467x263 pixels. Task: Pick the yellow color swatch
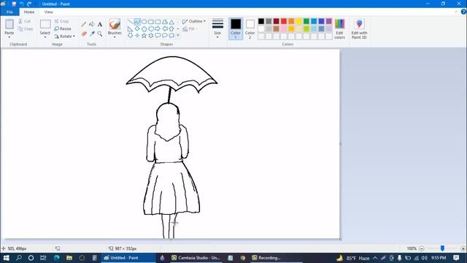[x=298, y=21]
